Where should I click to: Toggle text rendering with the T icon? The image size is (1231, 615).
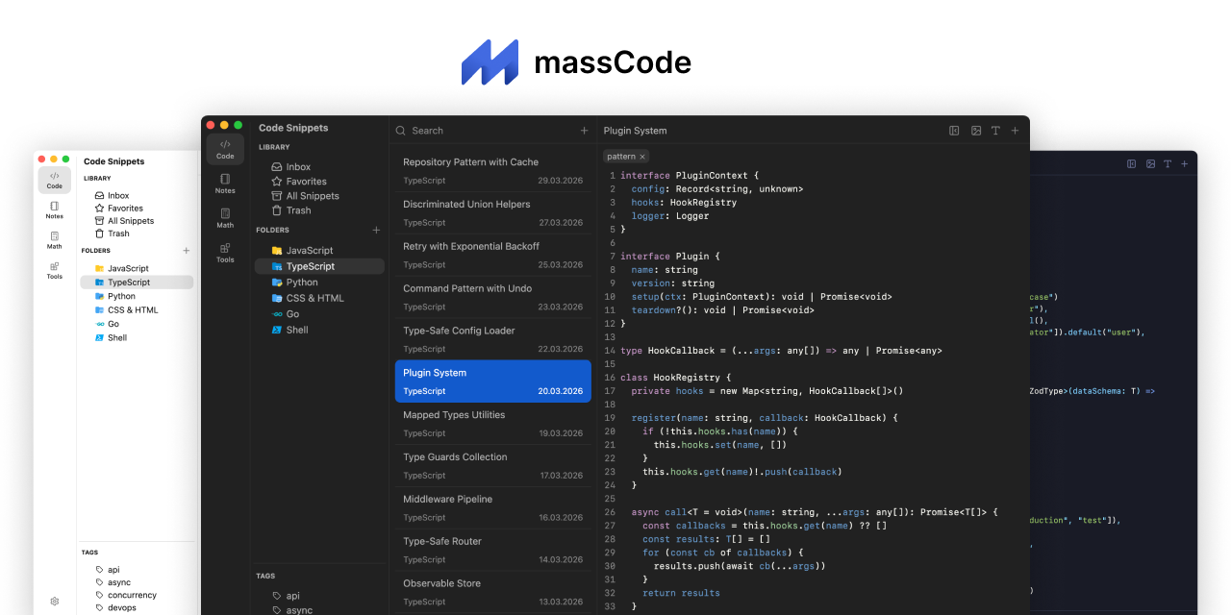click(995, 130)
